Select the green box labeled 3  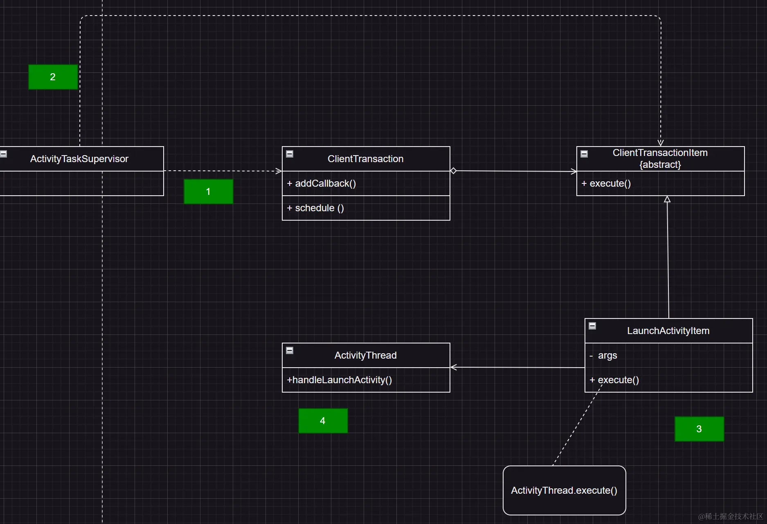click(x=700, y=429)
